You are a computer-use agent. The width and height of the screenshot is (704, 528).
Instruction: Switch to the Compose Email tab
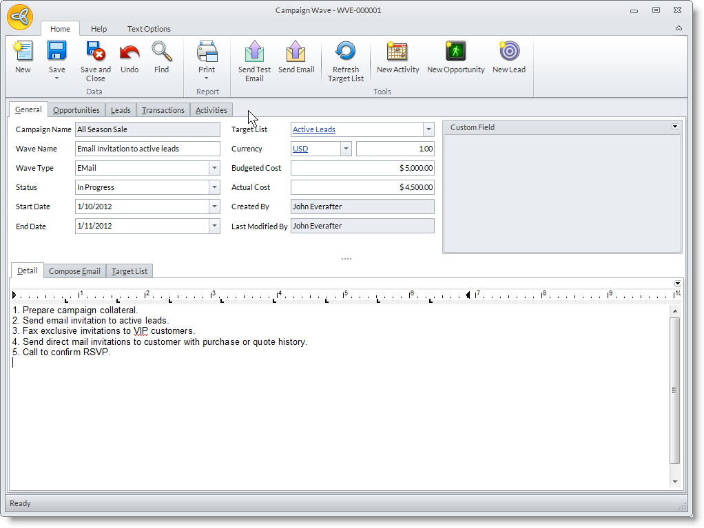pos(74,271)
